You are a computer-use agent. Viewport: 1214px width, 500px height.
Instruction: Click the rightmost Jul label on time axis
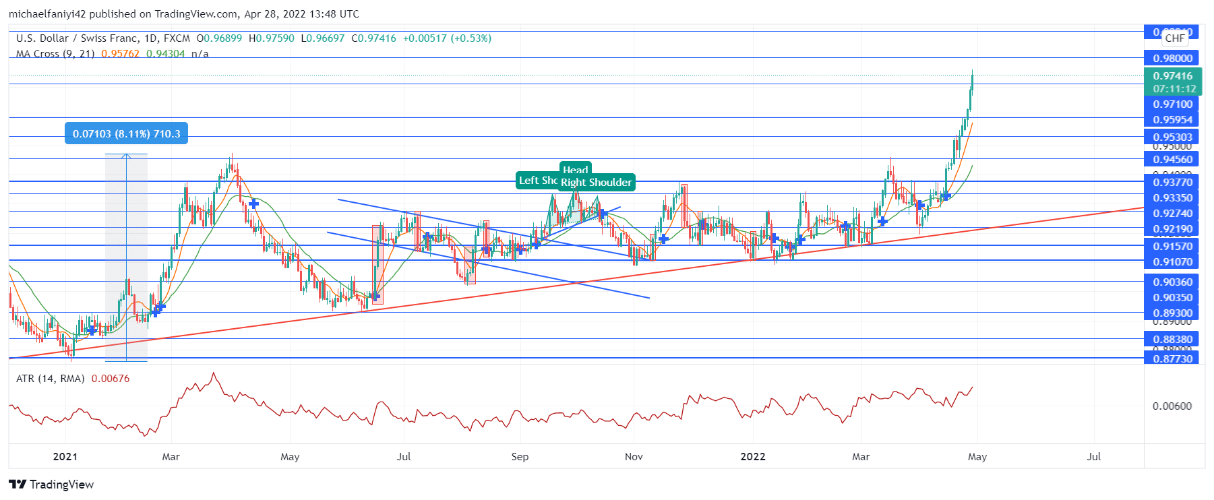click(x=1094, y=456)
